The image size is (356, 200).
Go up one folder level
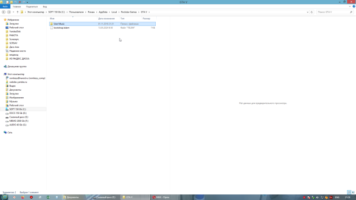coord(18,12)
